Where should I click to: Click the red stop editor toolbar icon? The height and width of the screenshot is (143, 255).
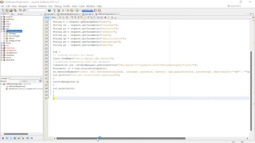tap(105, 17)
